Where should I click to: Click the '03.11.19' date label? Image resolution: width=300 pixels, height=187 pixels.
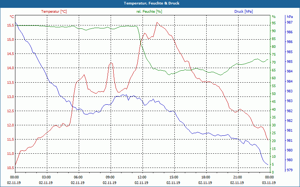pos(269,183)
